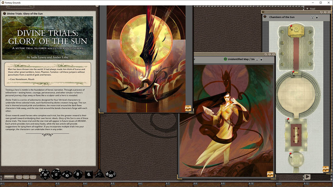
Task: Click the Modifier input box
Action: [x=9, y=177]
